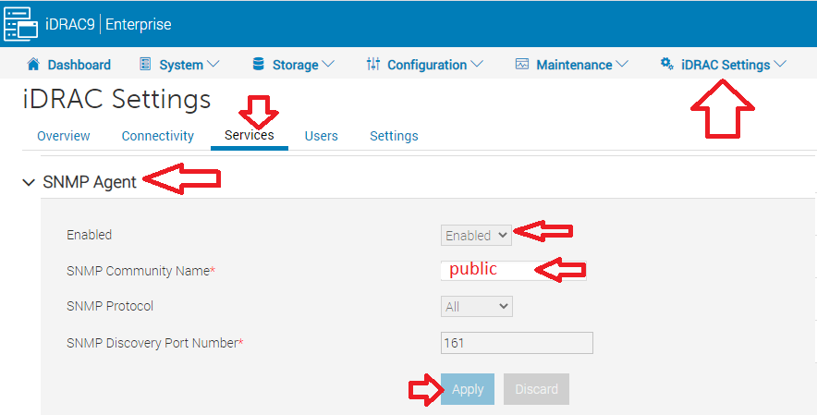The width and height of the screenshot is (817, 415).
Task: Expand the System menu chevron
Action: (213, 64)
